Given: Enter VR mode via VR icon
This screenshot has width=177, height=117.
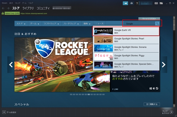Looking at the screenshot, I should click(157, 3).
